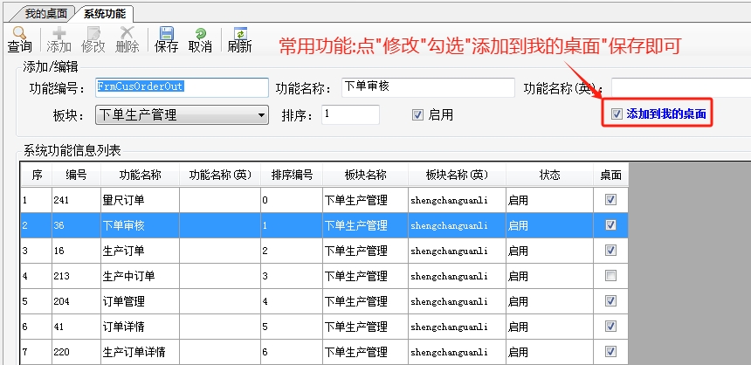Click the 取消 cancel toolbar icon
This screenshot has width=751, height=365.
click(200, 38)
